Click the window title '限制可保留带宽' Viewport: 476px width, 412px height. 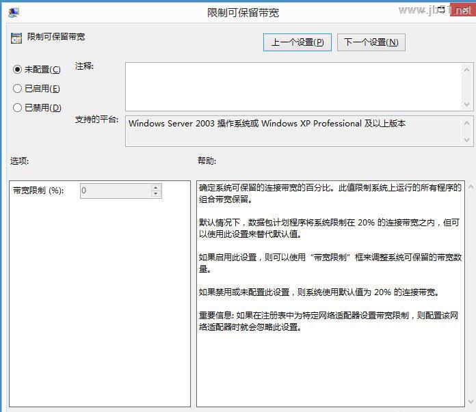(x=243, y=13)
